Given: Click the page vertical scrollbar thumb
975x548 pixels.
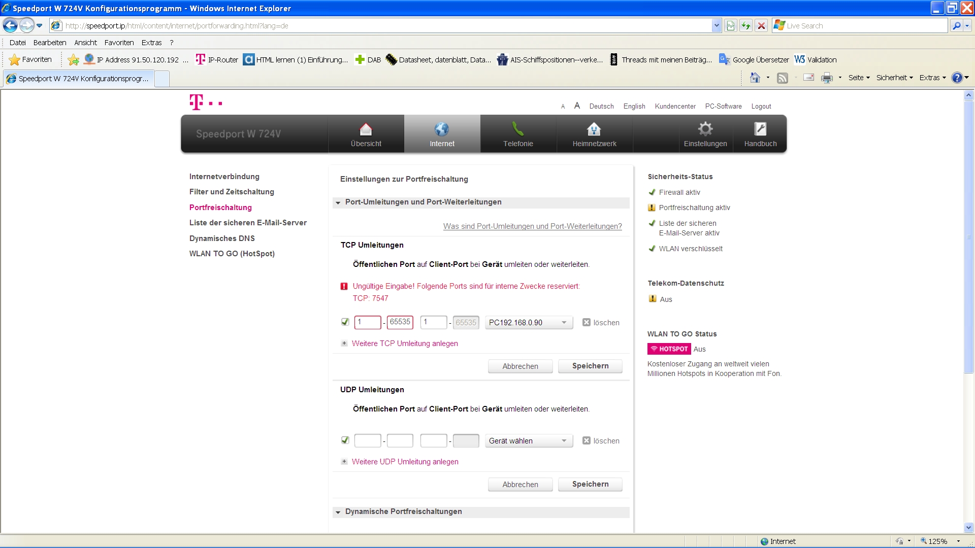Looking at the screenshot, I should (x=968, y=236).
